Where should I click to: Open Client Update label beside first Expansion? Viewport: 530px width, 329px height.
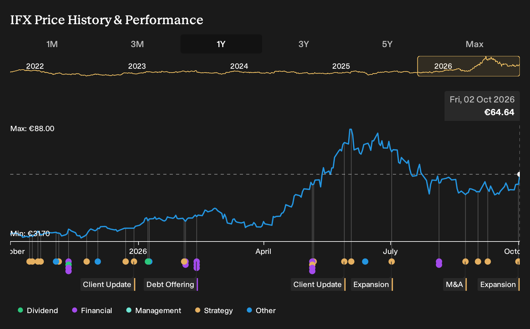coord(318,284)
